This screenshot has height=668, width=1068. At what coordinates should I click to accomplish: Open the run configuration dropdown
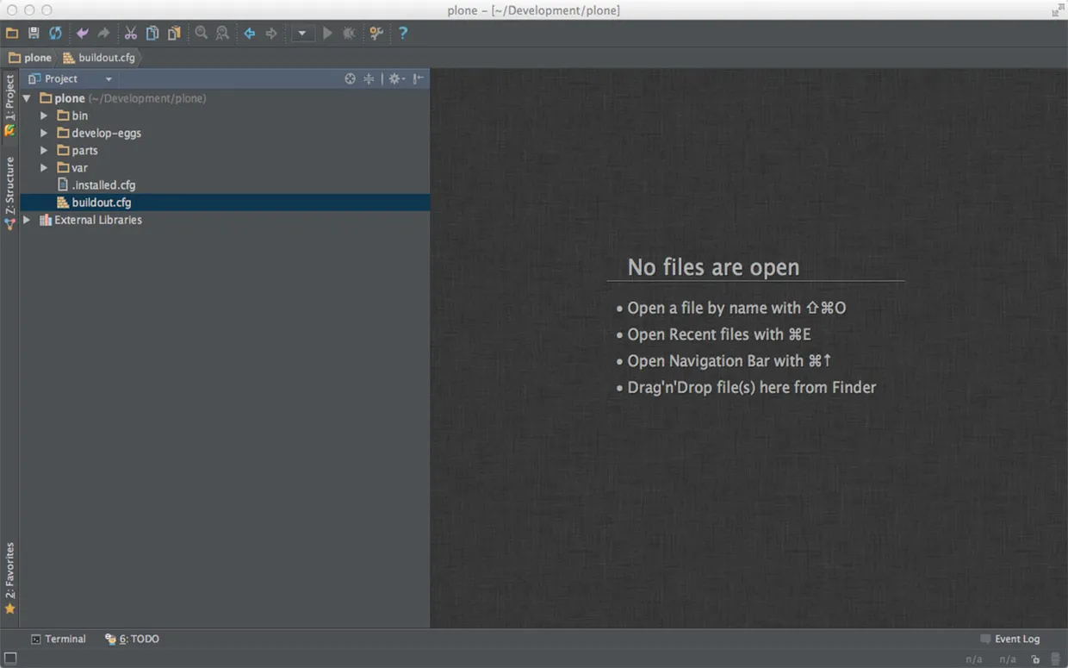(302, 33)
